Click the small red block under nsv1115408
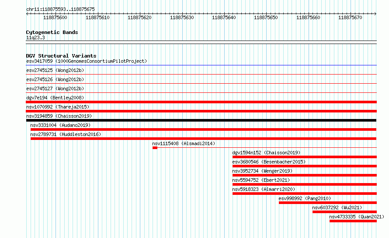This screenshot has width=389, height=238. [x=155, y=148]
